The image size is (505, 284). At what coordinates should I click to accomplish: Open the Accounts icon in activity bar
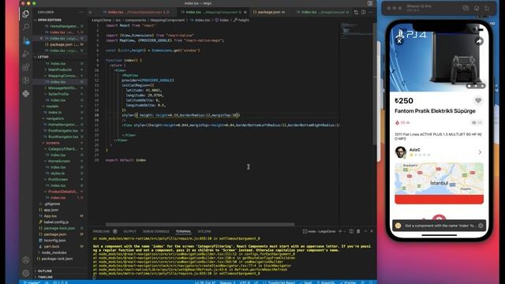click(26, 260)
